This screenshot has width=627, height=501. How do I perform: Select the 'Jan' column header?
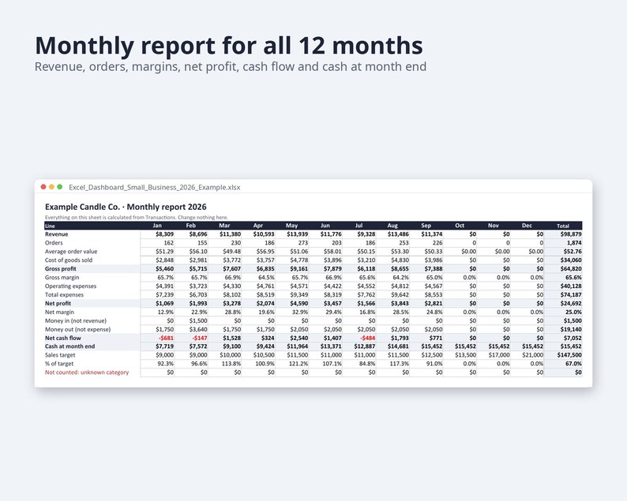[x=157, y=226]
